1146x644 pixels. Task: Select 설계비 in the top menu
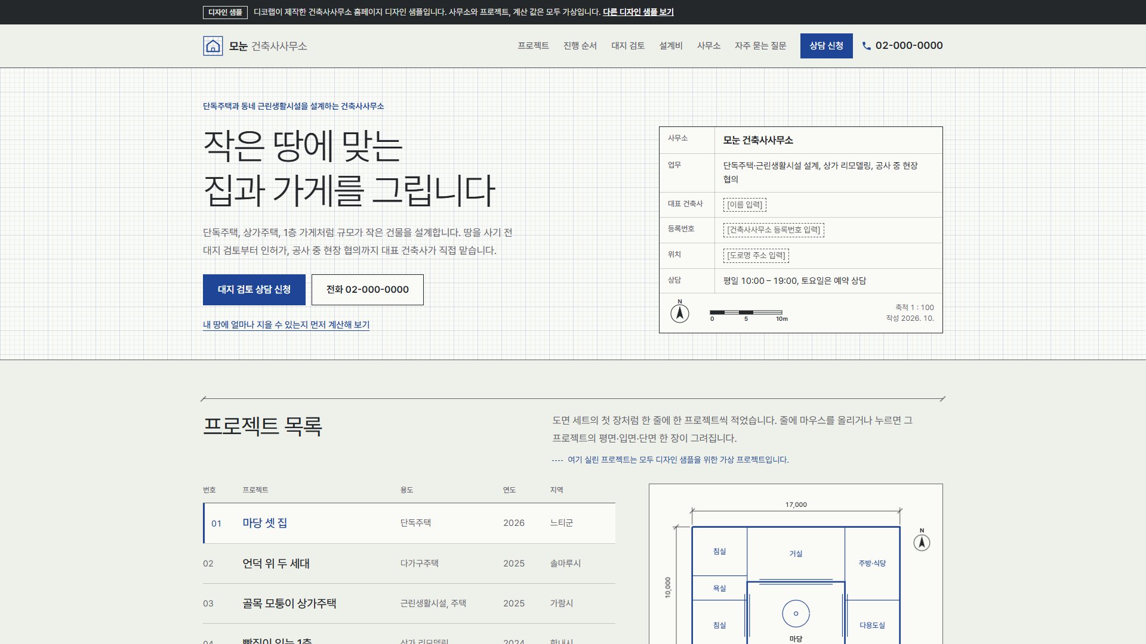[x=671, y=46]
